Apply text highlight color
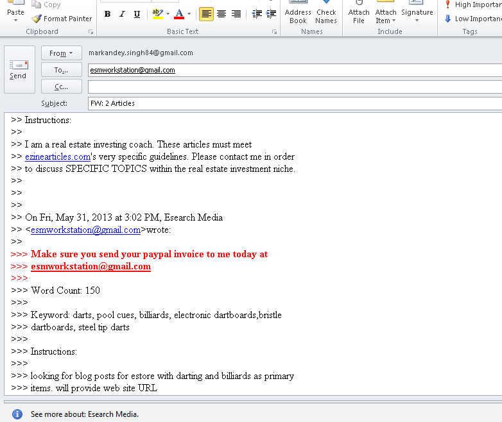The height and width of the screenshot is (422, 502). (x=157, y=14)
